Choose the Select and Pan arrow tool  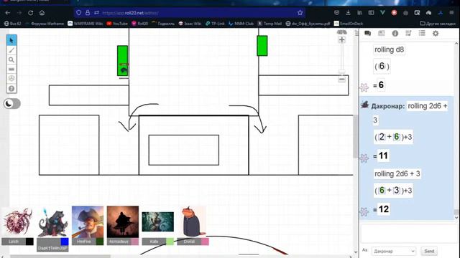pyautogui.click(x=11, y=40)
